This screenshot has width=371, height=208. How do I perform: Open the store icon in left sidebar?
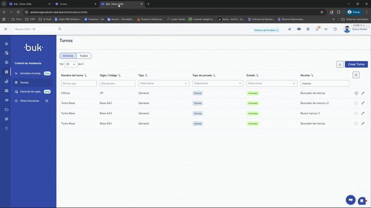pyautogui.click(x=6, y=119)
